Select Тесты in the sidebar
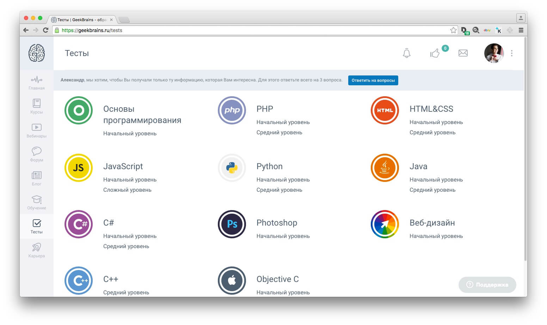 (x=37, y=226)
